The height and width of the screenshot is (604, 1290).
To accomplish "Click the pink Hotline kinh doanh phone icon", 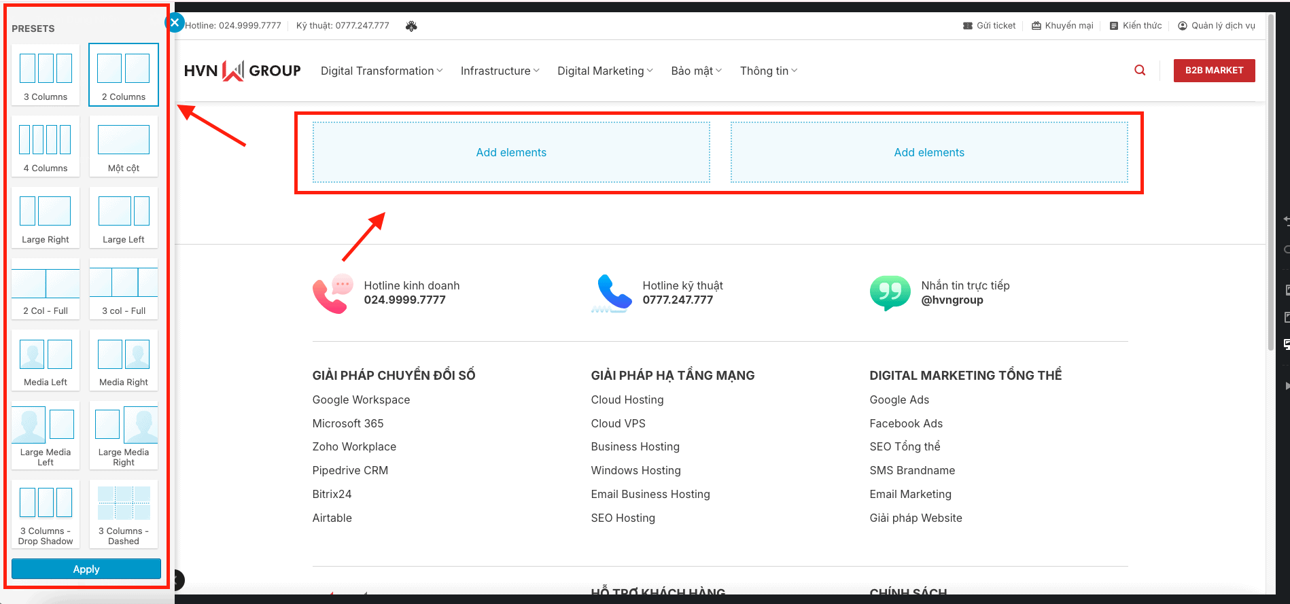I will 333,294.
